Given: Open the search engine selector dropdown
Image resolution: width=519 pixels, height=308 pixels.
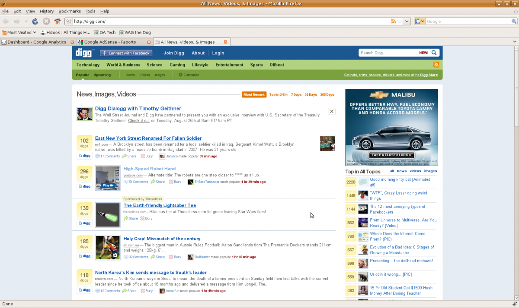Looking at the screenshot, I should pos(420,21).
